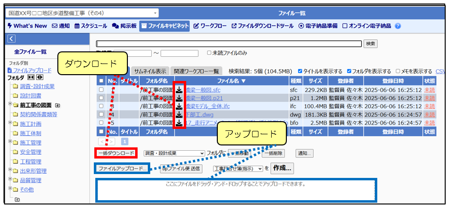Enable the 未読ファイルのみ checkbox

click(209, 53)
